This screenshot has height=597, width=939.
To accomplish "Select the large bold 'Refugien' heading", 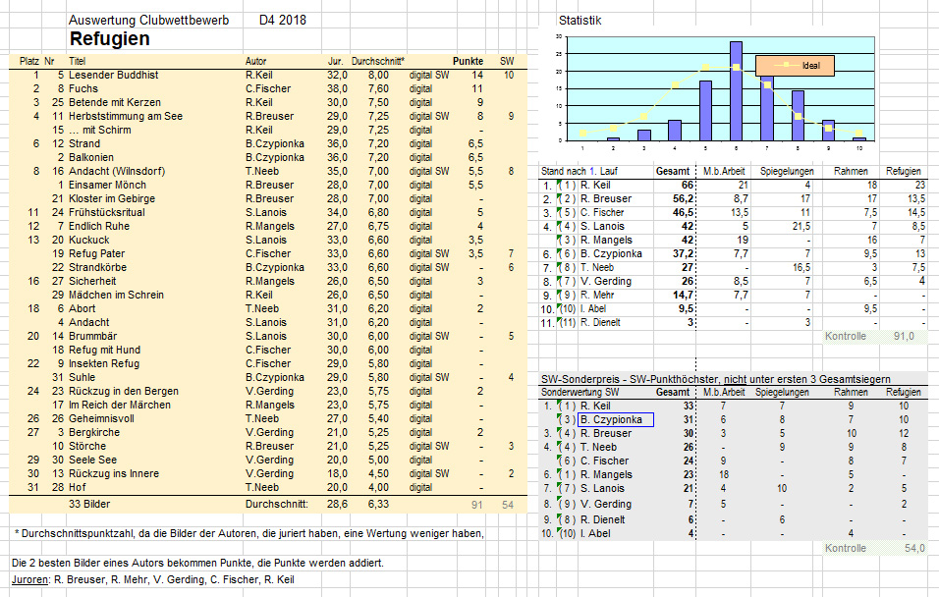I will 110,39.
